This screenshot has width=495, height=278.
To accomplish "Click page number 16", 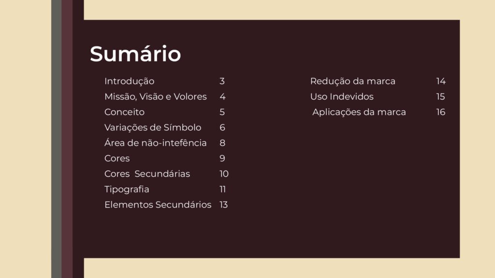I will [441, 112].
